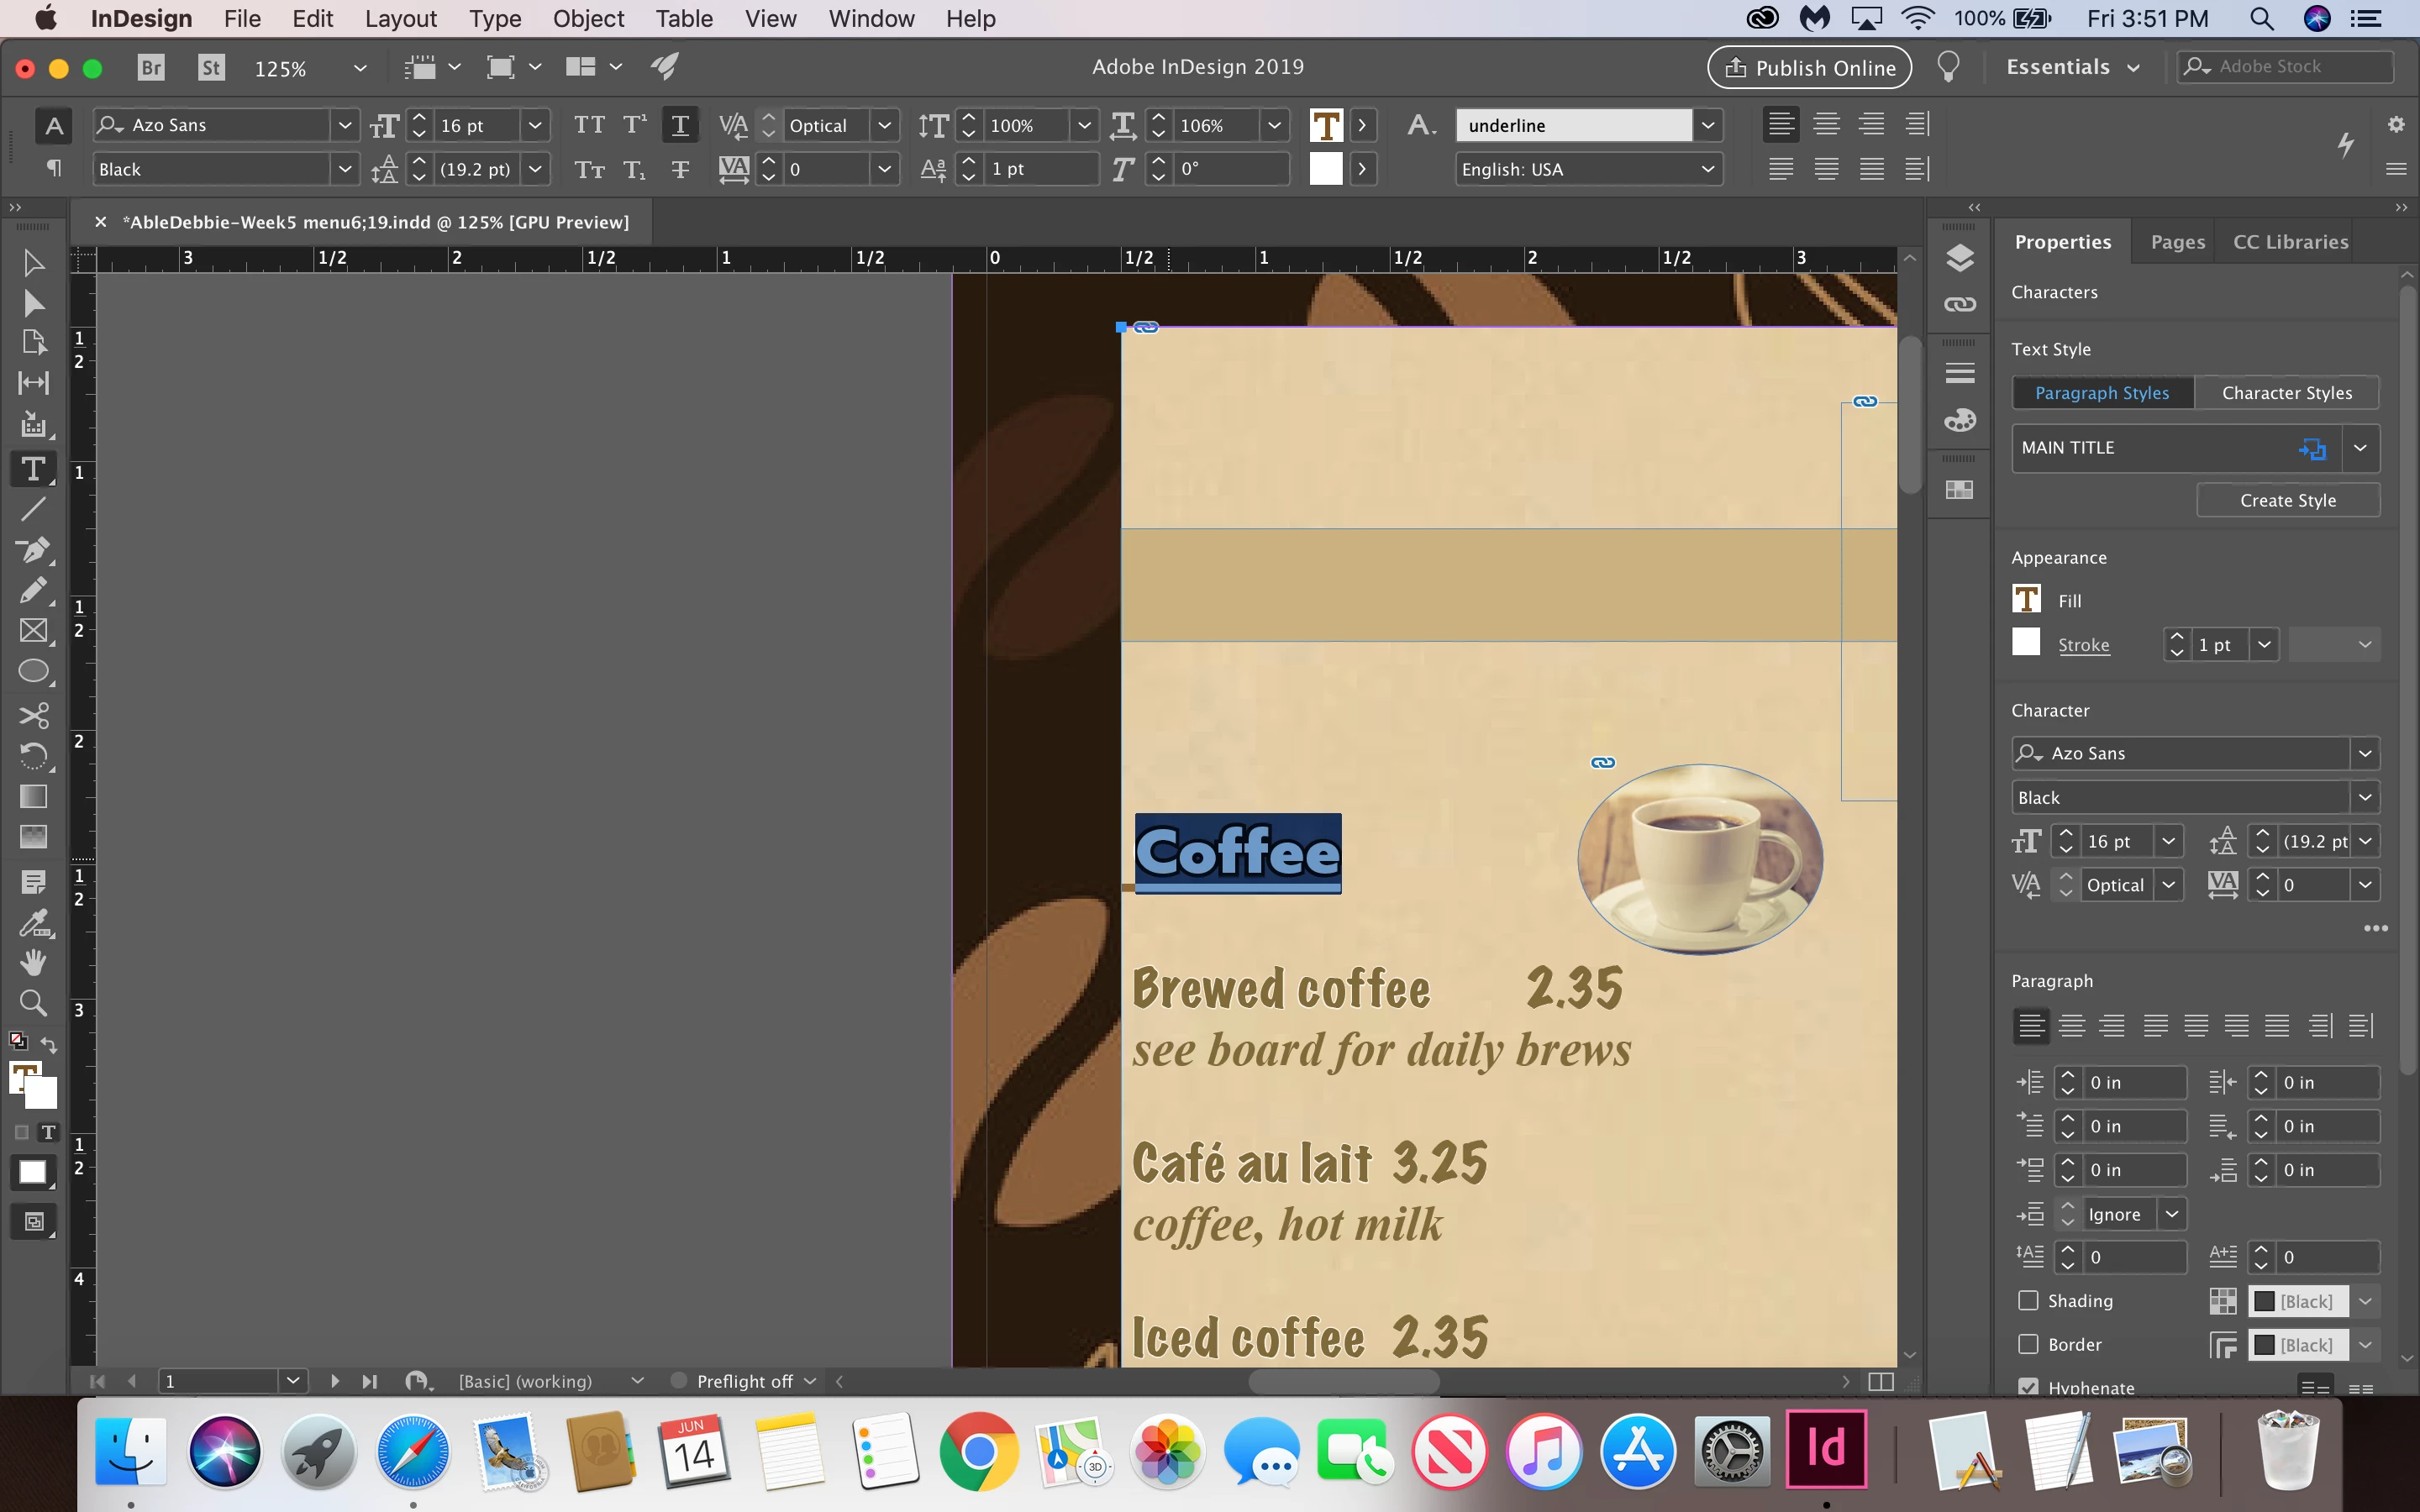Viewport: 2420px width, 1512px height.
Task: Select the Hand tool
Action: coord(32,962)
